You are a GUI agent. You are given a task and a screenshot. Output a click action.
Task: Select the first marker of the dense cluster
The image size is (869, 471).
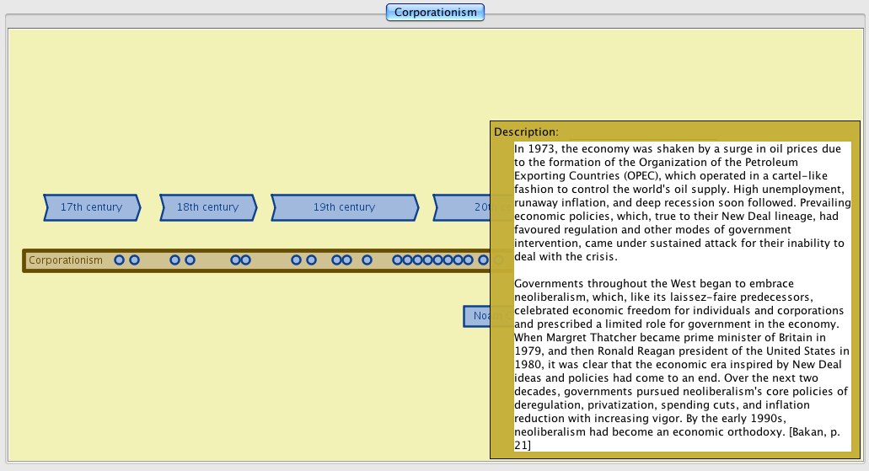[x=398, y=260]
